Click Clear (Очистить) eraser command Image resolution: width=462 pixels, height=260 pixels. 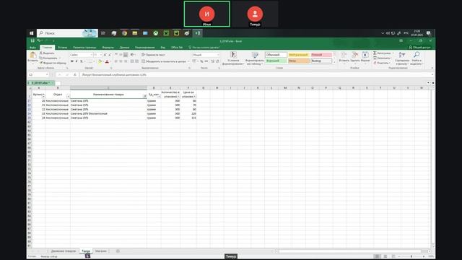pos(382,63)
